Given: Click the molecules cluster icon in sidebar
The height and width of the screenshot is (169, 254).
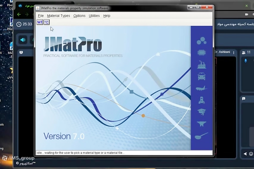Looking at the screenshot, I should [x=202, y=41].
